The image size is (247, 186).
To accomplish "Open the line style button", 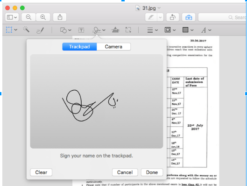I will 150,30.
